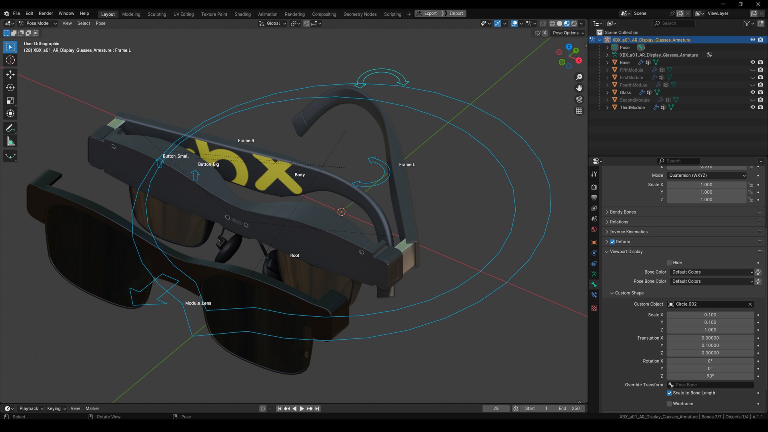Viewport: 768px width, 432px height.
Task: Switch to orthographic grid view icon
Action: [x=579, y=111]
